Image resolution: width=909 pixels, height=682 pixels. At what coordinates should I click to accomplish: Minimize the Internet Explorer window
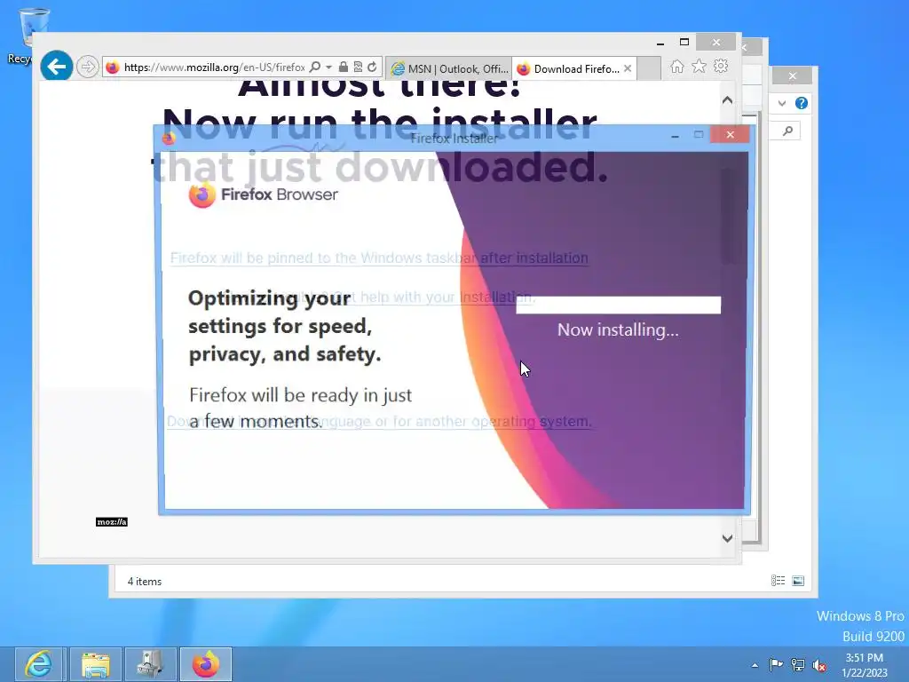pyautogui.click(x=660, y=43)
